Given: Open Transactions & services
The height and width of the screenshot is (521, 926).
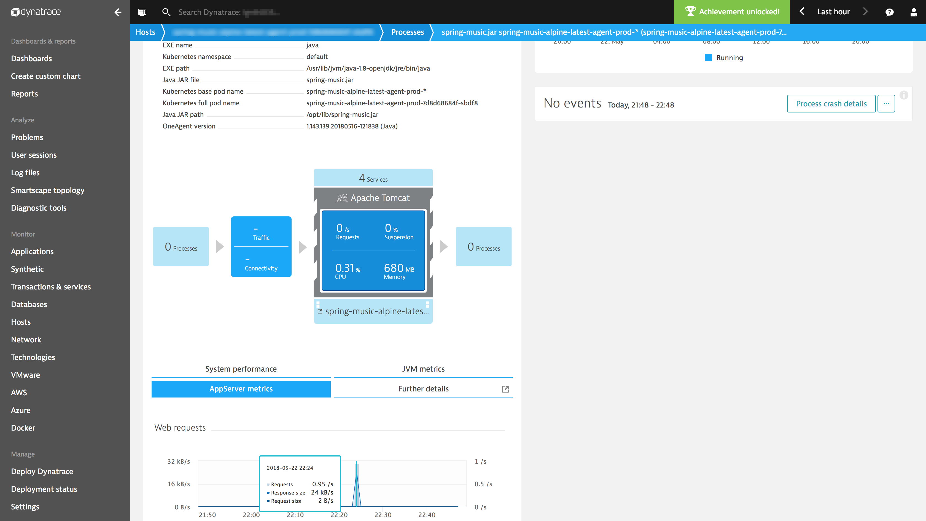Looking at the screenshot, I should coord(51,287).
